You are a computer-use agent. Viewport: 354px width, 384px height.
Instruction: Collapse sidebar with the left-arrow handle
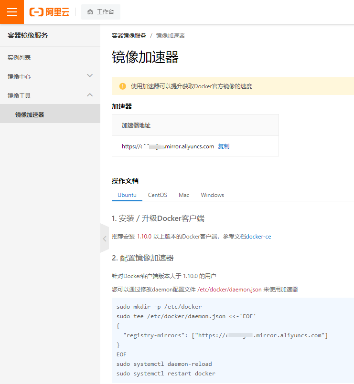point(105,239)
